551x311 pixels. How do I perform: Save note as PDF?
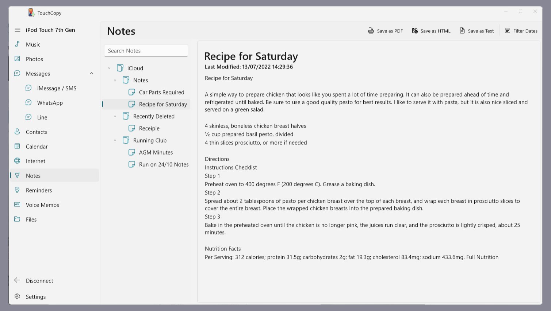pos(386,31)
